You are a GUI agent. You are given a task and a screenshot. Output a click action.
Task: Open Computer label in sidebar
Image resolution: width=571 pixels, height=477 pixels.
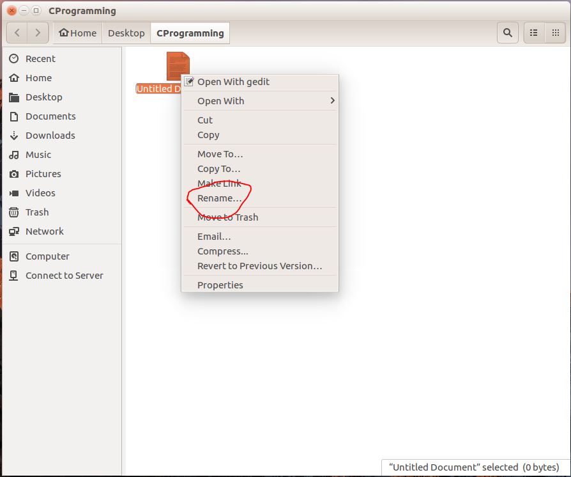(47, 256)
